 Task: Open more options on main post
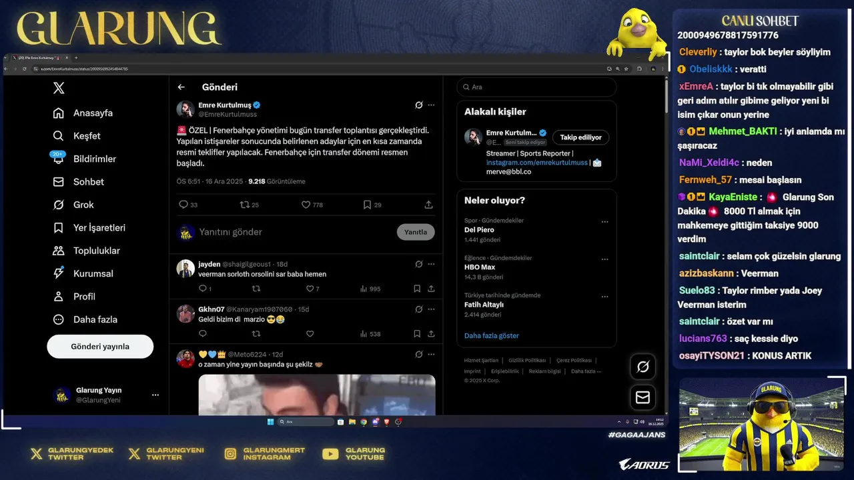pyautogui.click(x=431, y=105)
